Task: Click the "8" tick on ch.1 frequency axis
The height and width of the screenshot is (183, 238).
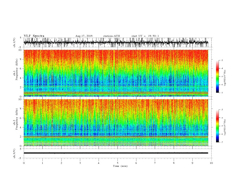Action: [21, 59]
